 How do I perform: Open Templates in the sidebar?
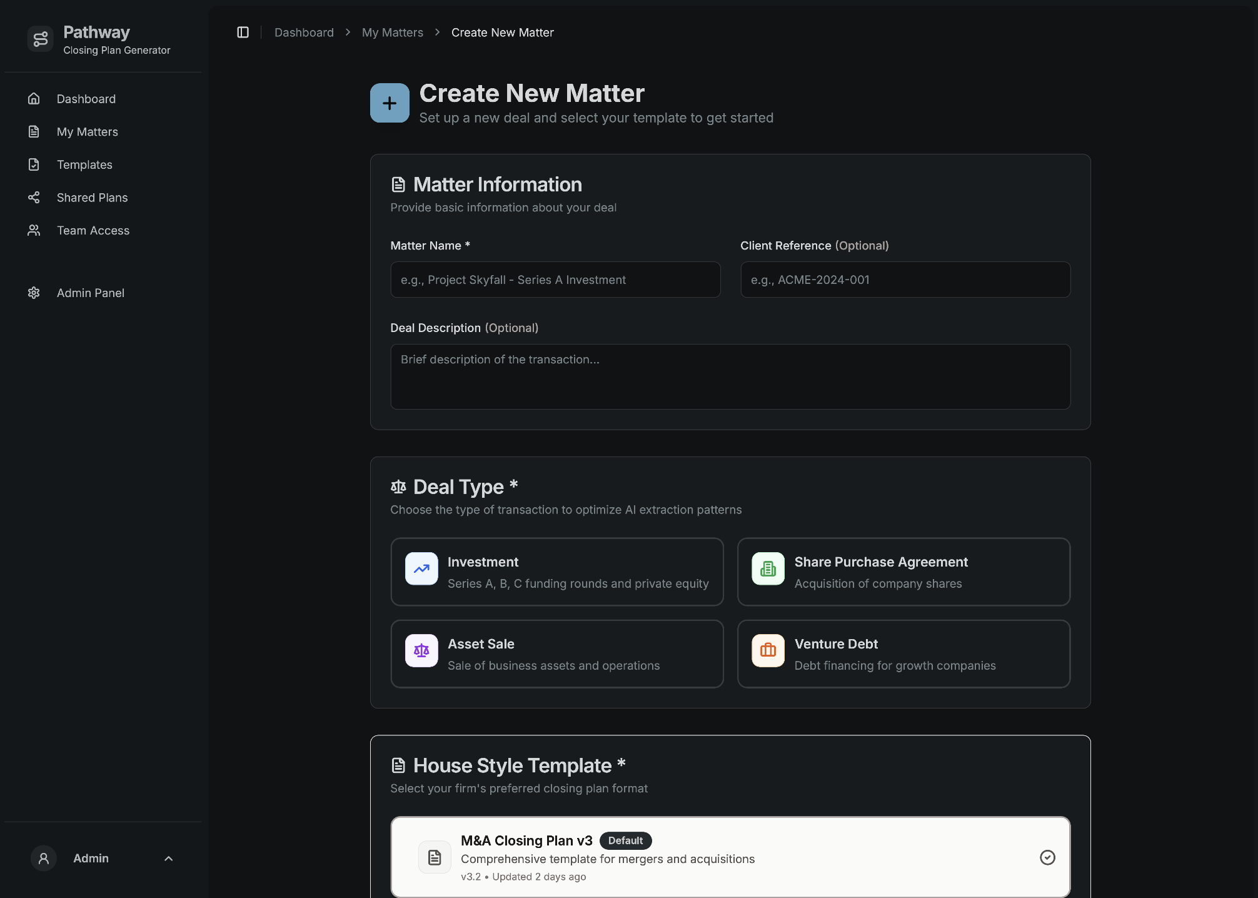click(x=84, y=164)
